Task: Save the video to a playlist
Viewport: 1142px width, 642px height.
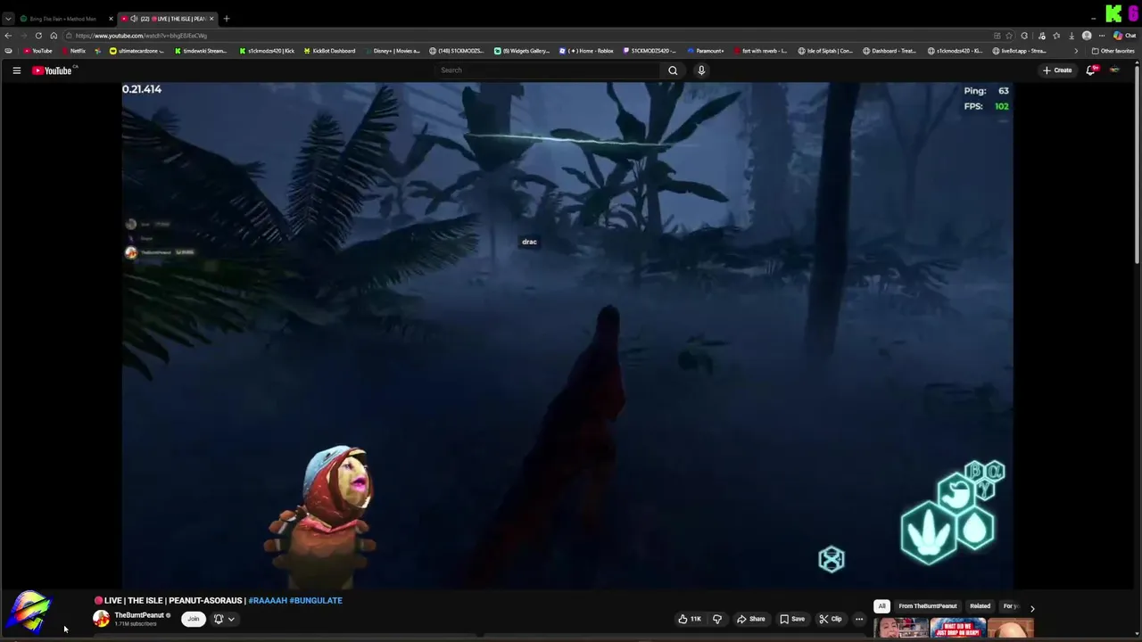Action: 792,619
